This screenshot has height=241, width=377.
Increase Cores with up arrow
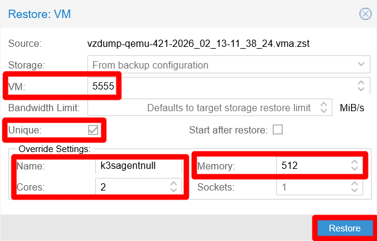click(173, 183)
